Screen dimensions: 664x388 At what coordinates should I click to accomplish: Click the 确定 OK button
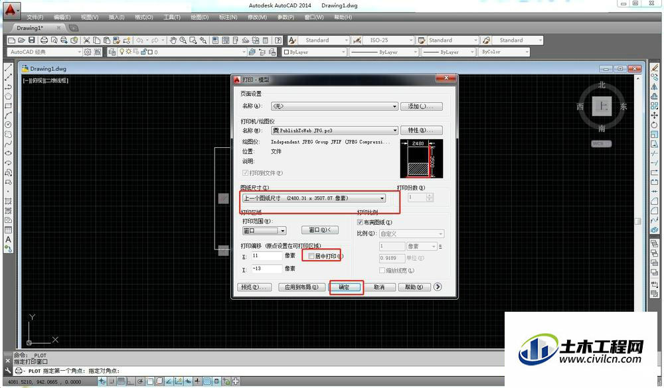(344, 287)
